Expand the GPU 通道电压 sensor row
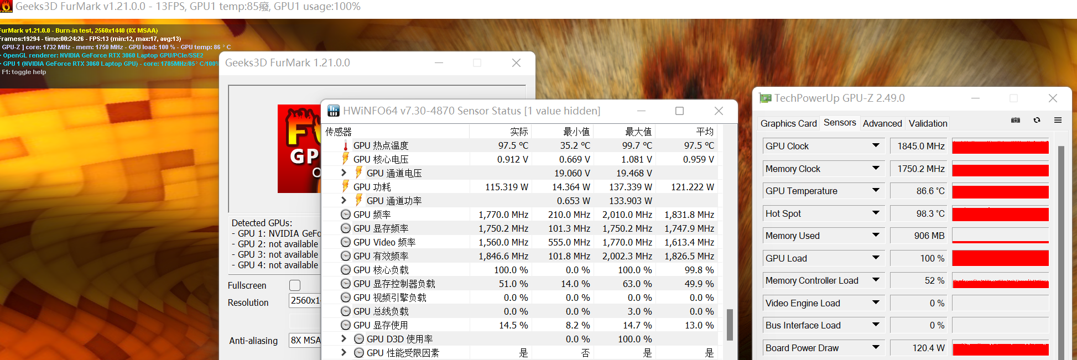This screenshot has width=1077, height=360. [x=344, y=173]
